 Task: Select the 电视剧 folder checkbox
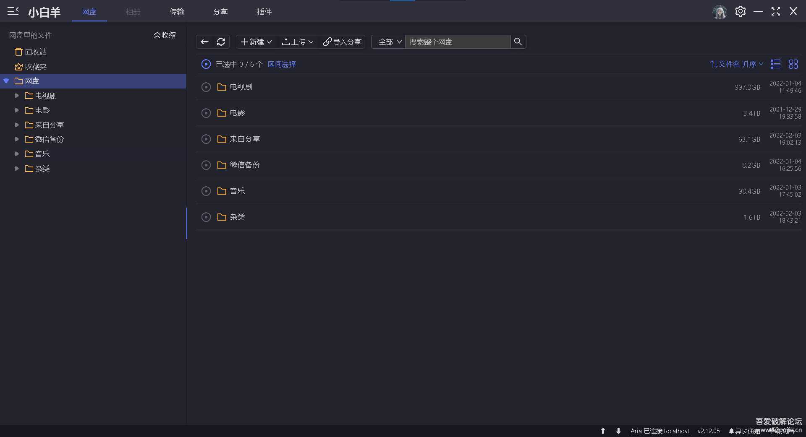(x=206, y=87)
